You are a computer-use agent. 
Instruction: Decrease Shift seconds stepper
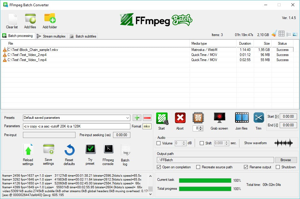pyautogui.click(x=227, y=144)
